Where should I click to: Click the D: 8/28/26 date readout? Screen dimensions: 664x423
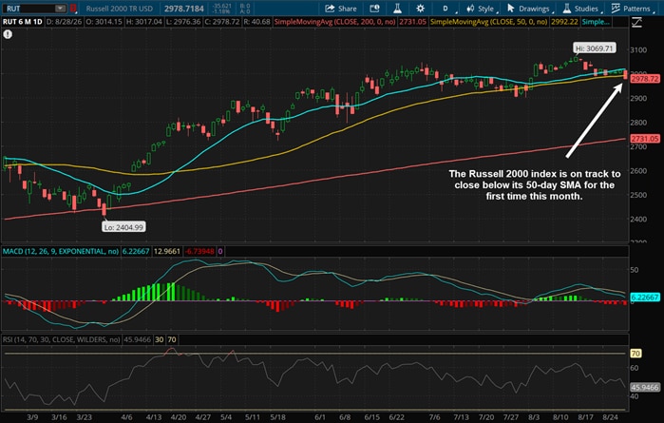tap(63, 22)
